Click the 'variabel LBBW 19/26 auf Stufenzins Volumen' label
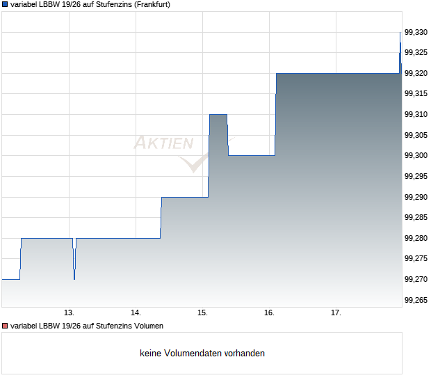This screenshot has height=380, width=431. point(87,326)
